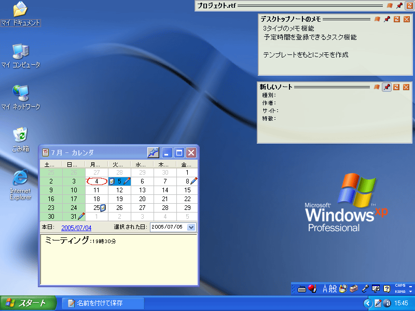Click the calendar icon in the カレンダ title bar
The image size is (415, 311).
(x=45, y=152)
